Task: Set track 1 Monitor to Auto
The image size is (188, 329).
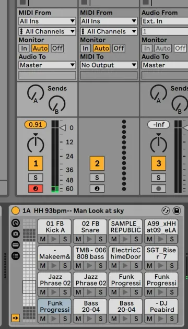Action: click(40, 48)
